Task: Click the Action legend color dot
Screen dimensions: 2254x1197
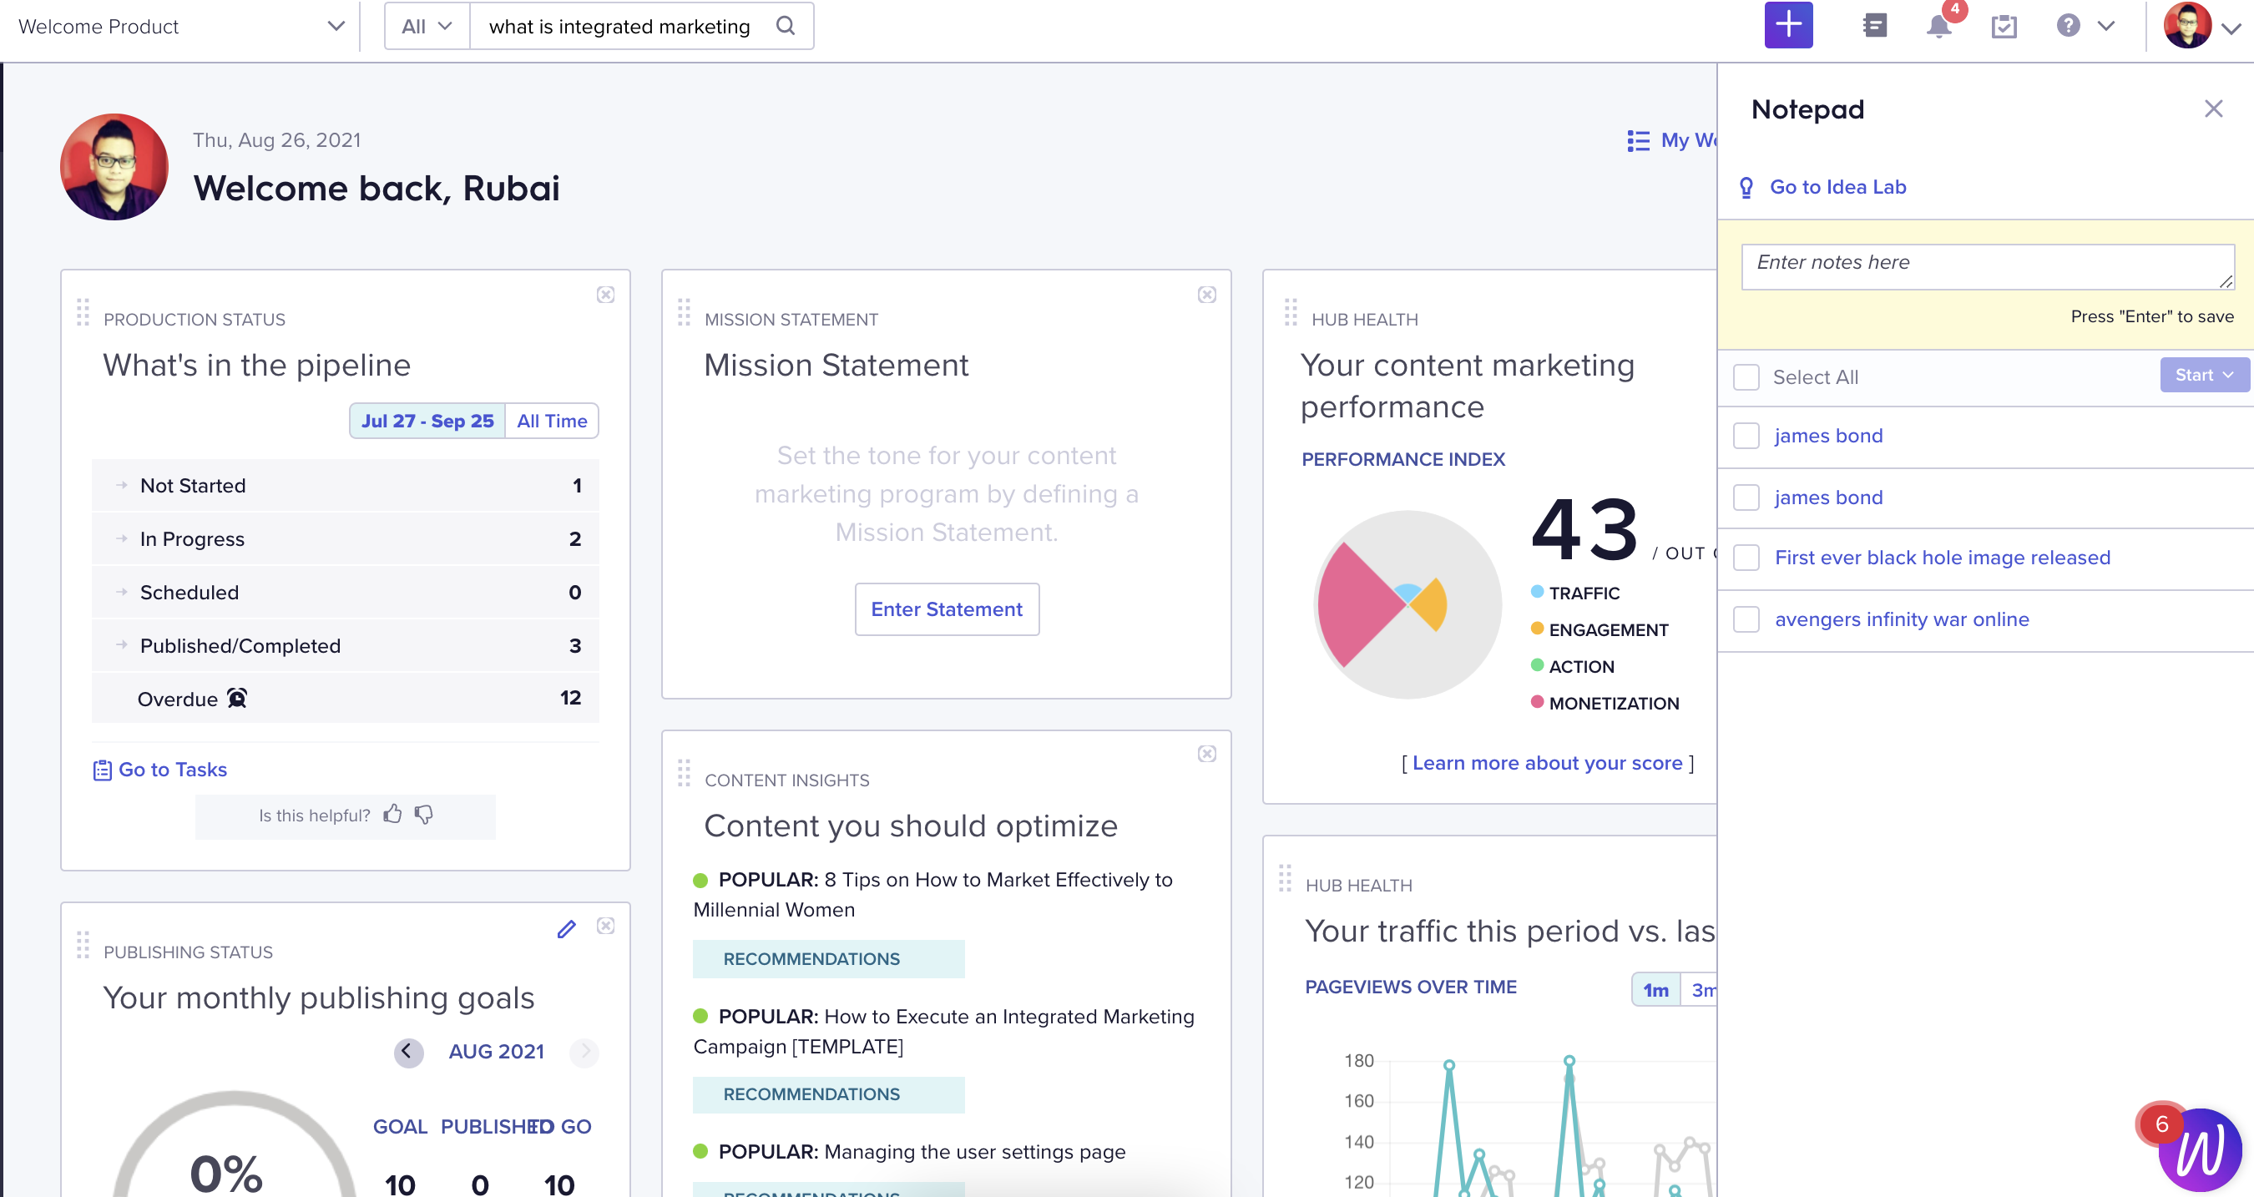Action: point(1537,666)
